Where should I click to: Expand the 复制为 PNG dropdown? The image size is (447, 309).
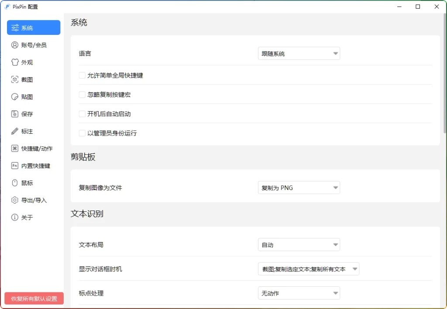(x=299, y=188)
